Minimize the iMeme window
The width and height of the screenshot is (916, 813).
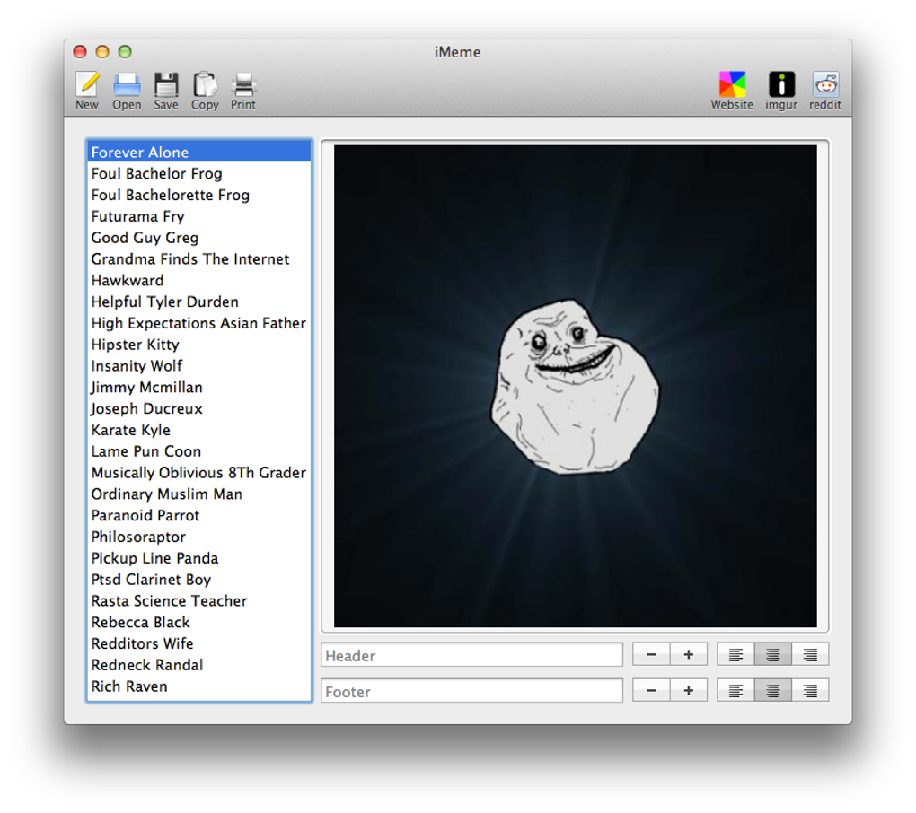(102, 52)
